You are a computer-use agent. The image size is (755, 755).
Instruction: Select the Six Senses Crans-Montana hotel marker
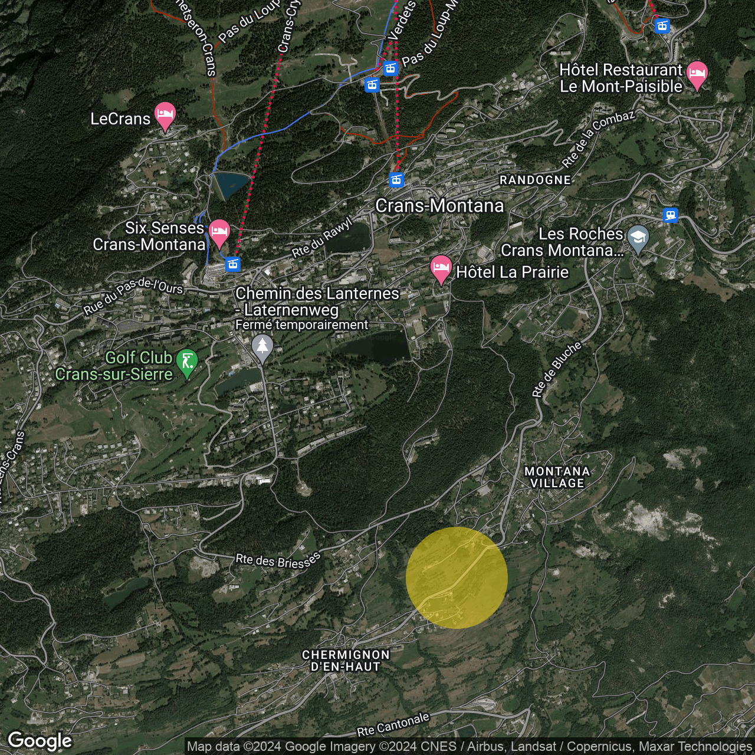click(x=219, y=232)
